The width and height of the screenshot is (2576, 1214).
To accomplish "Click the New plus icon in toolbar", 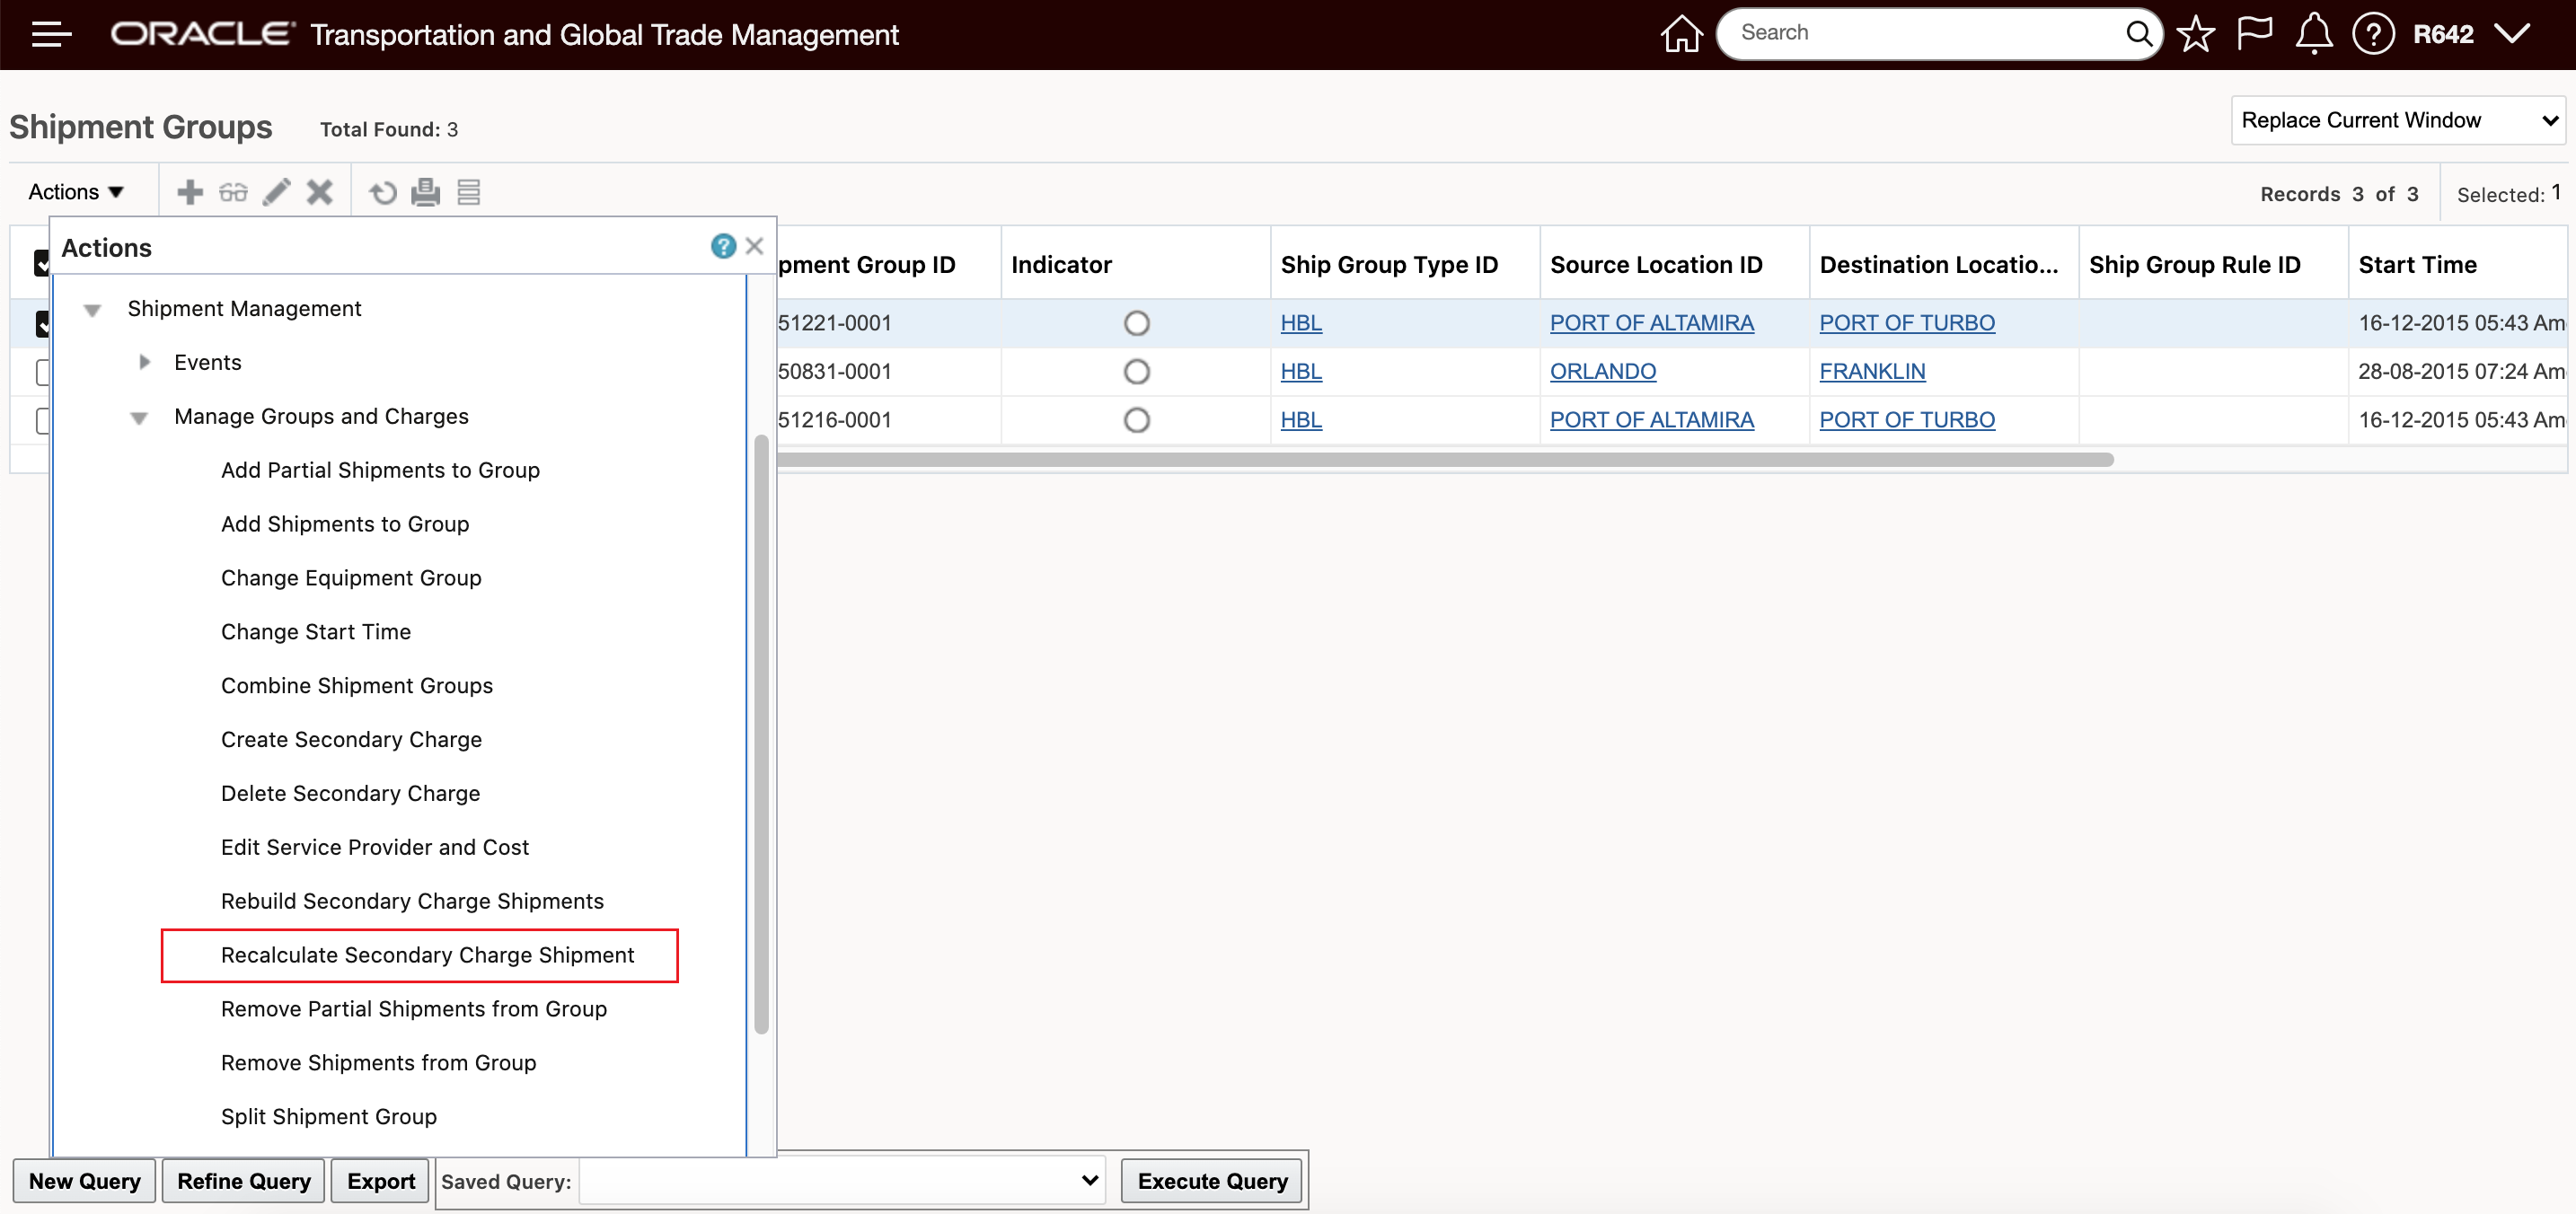I will tap(190, 192).
